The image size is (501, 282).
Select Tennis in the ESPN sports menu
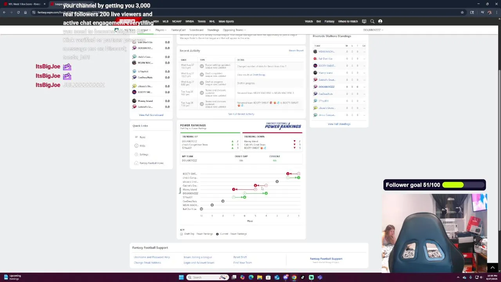(202, 22)
